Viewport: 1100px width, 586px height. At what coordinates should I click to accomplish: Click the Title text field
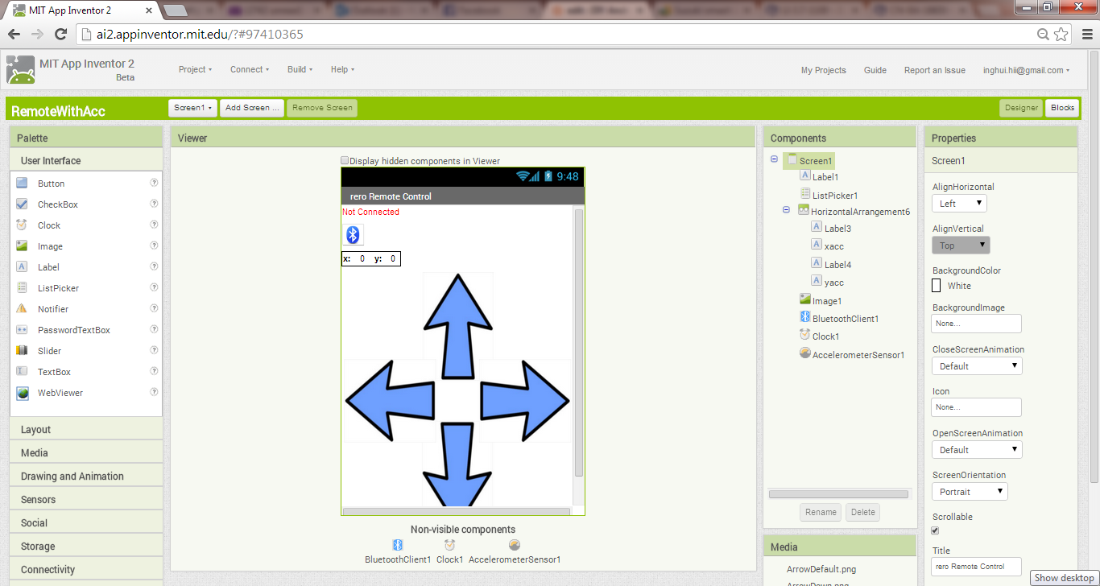pos(977,567)
